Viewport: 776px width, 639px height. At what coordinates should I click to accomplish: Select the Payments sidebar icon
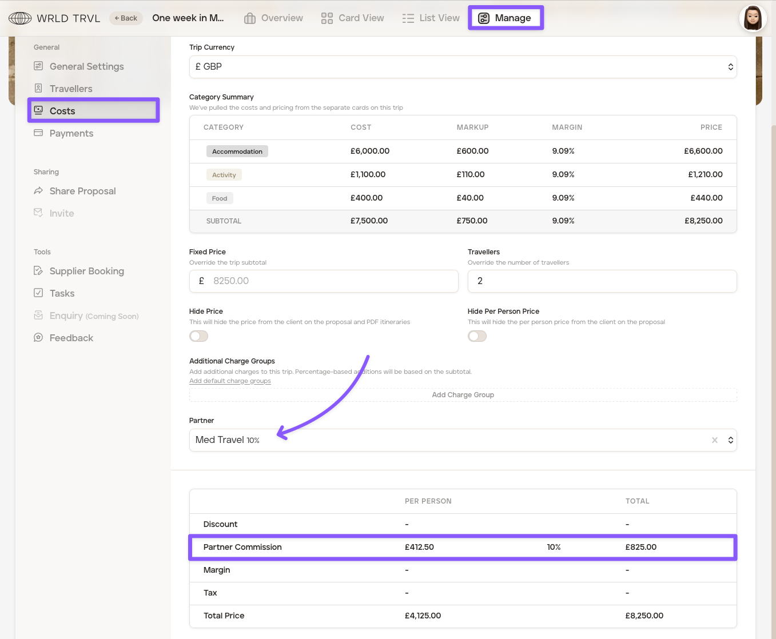[38, 133]
